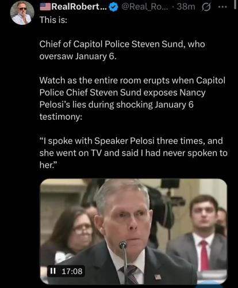Click the 38m post timestamp

point(186,7)
